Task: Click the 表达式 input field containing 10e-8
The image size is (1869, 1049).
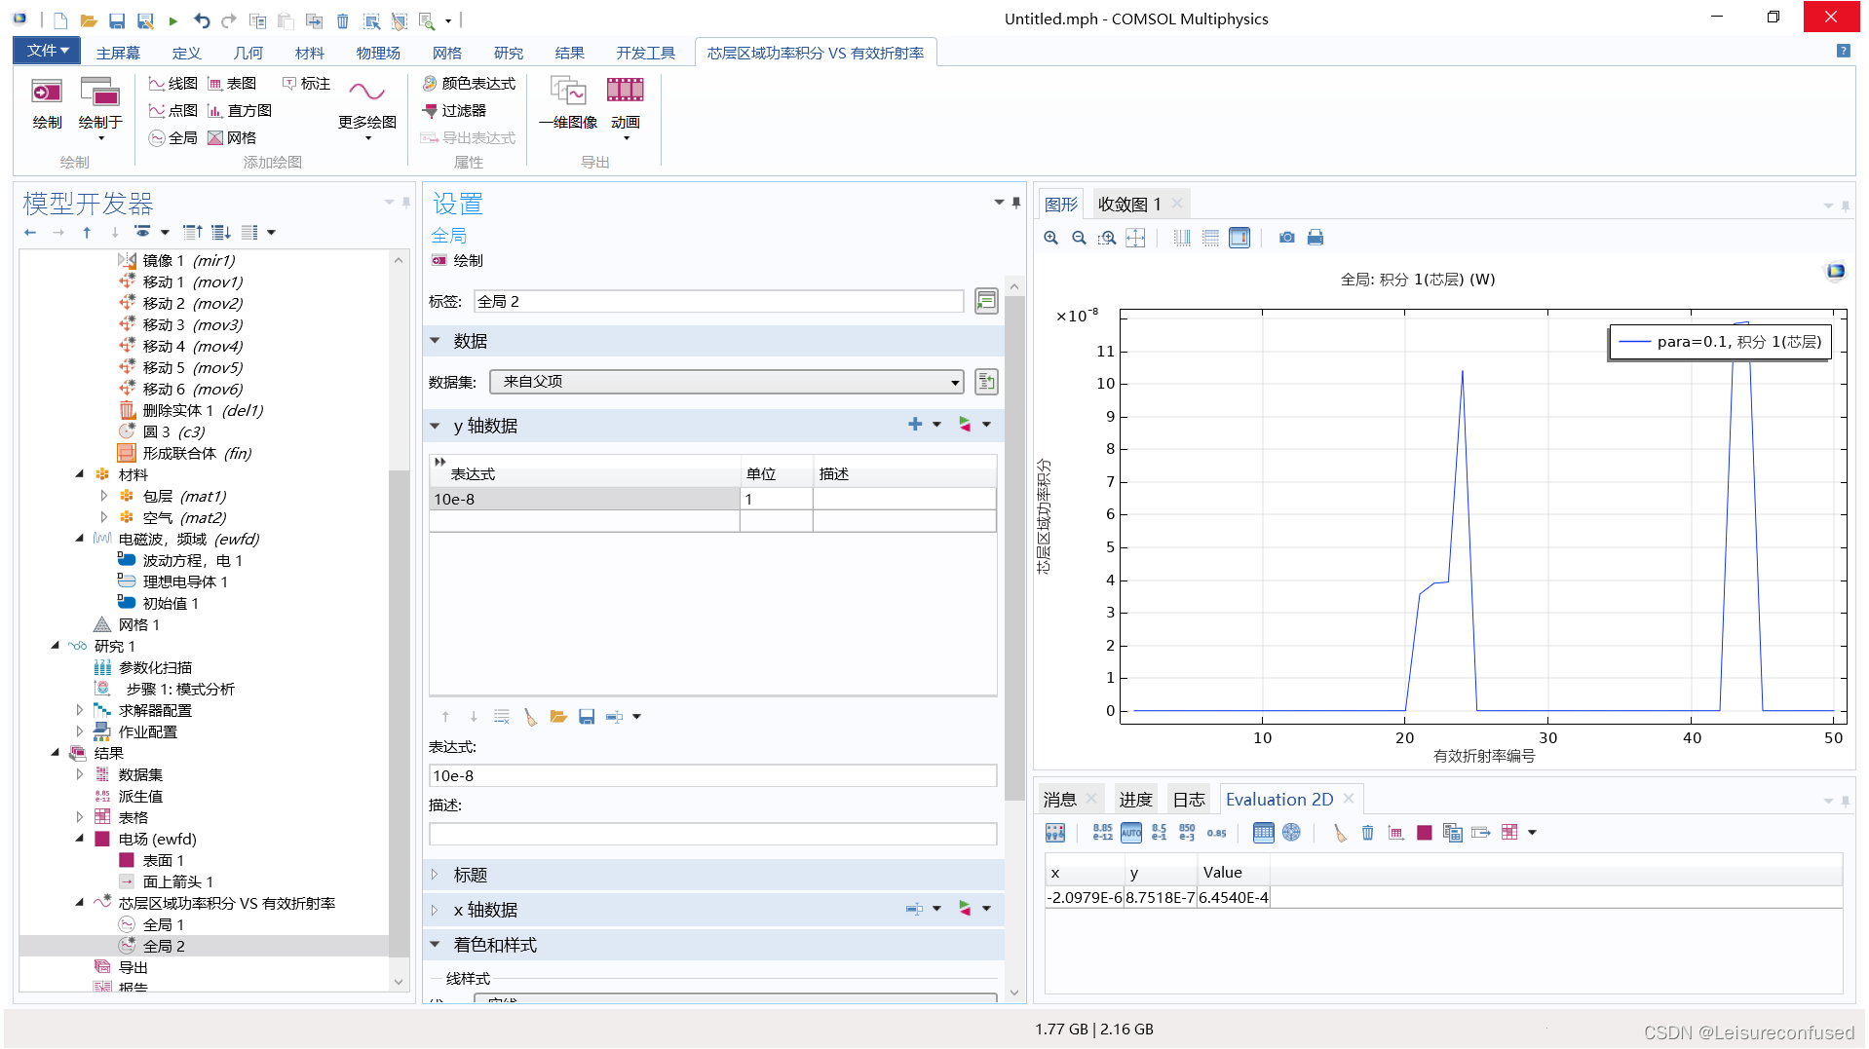Action: [712, 776]
